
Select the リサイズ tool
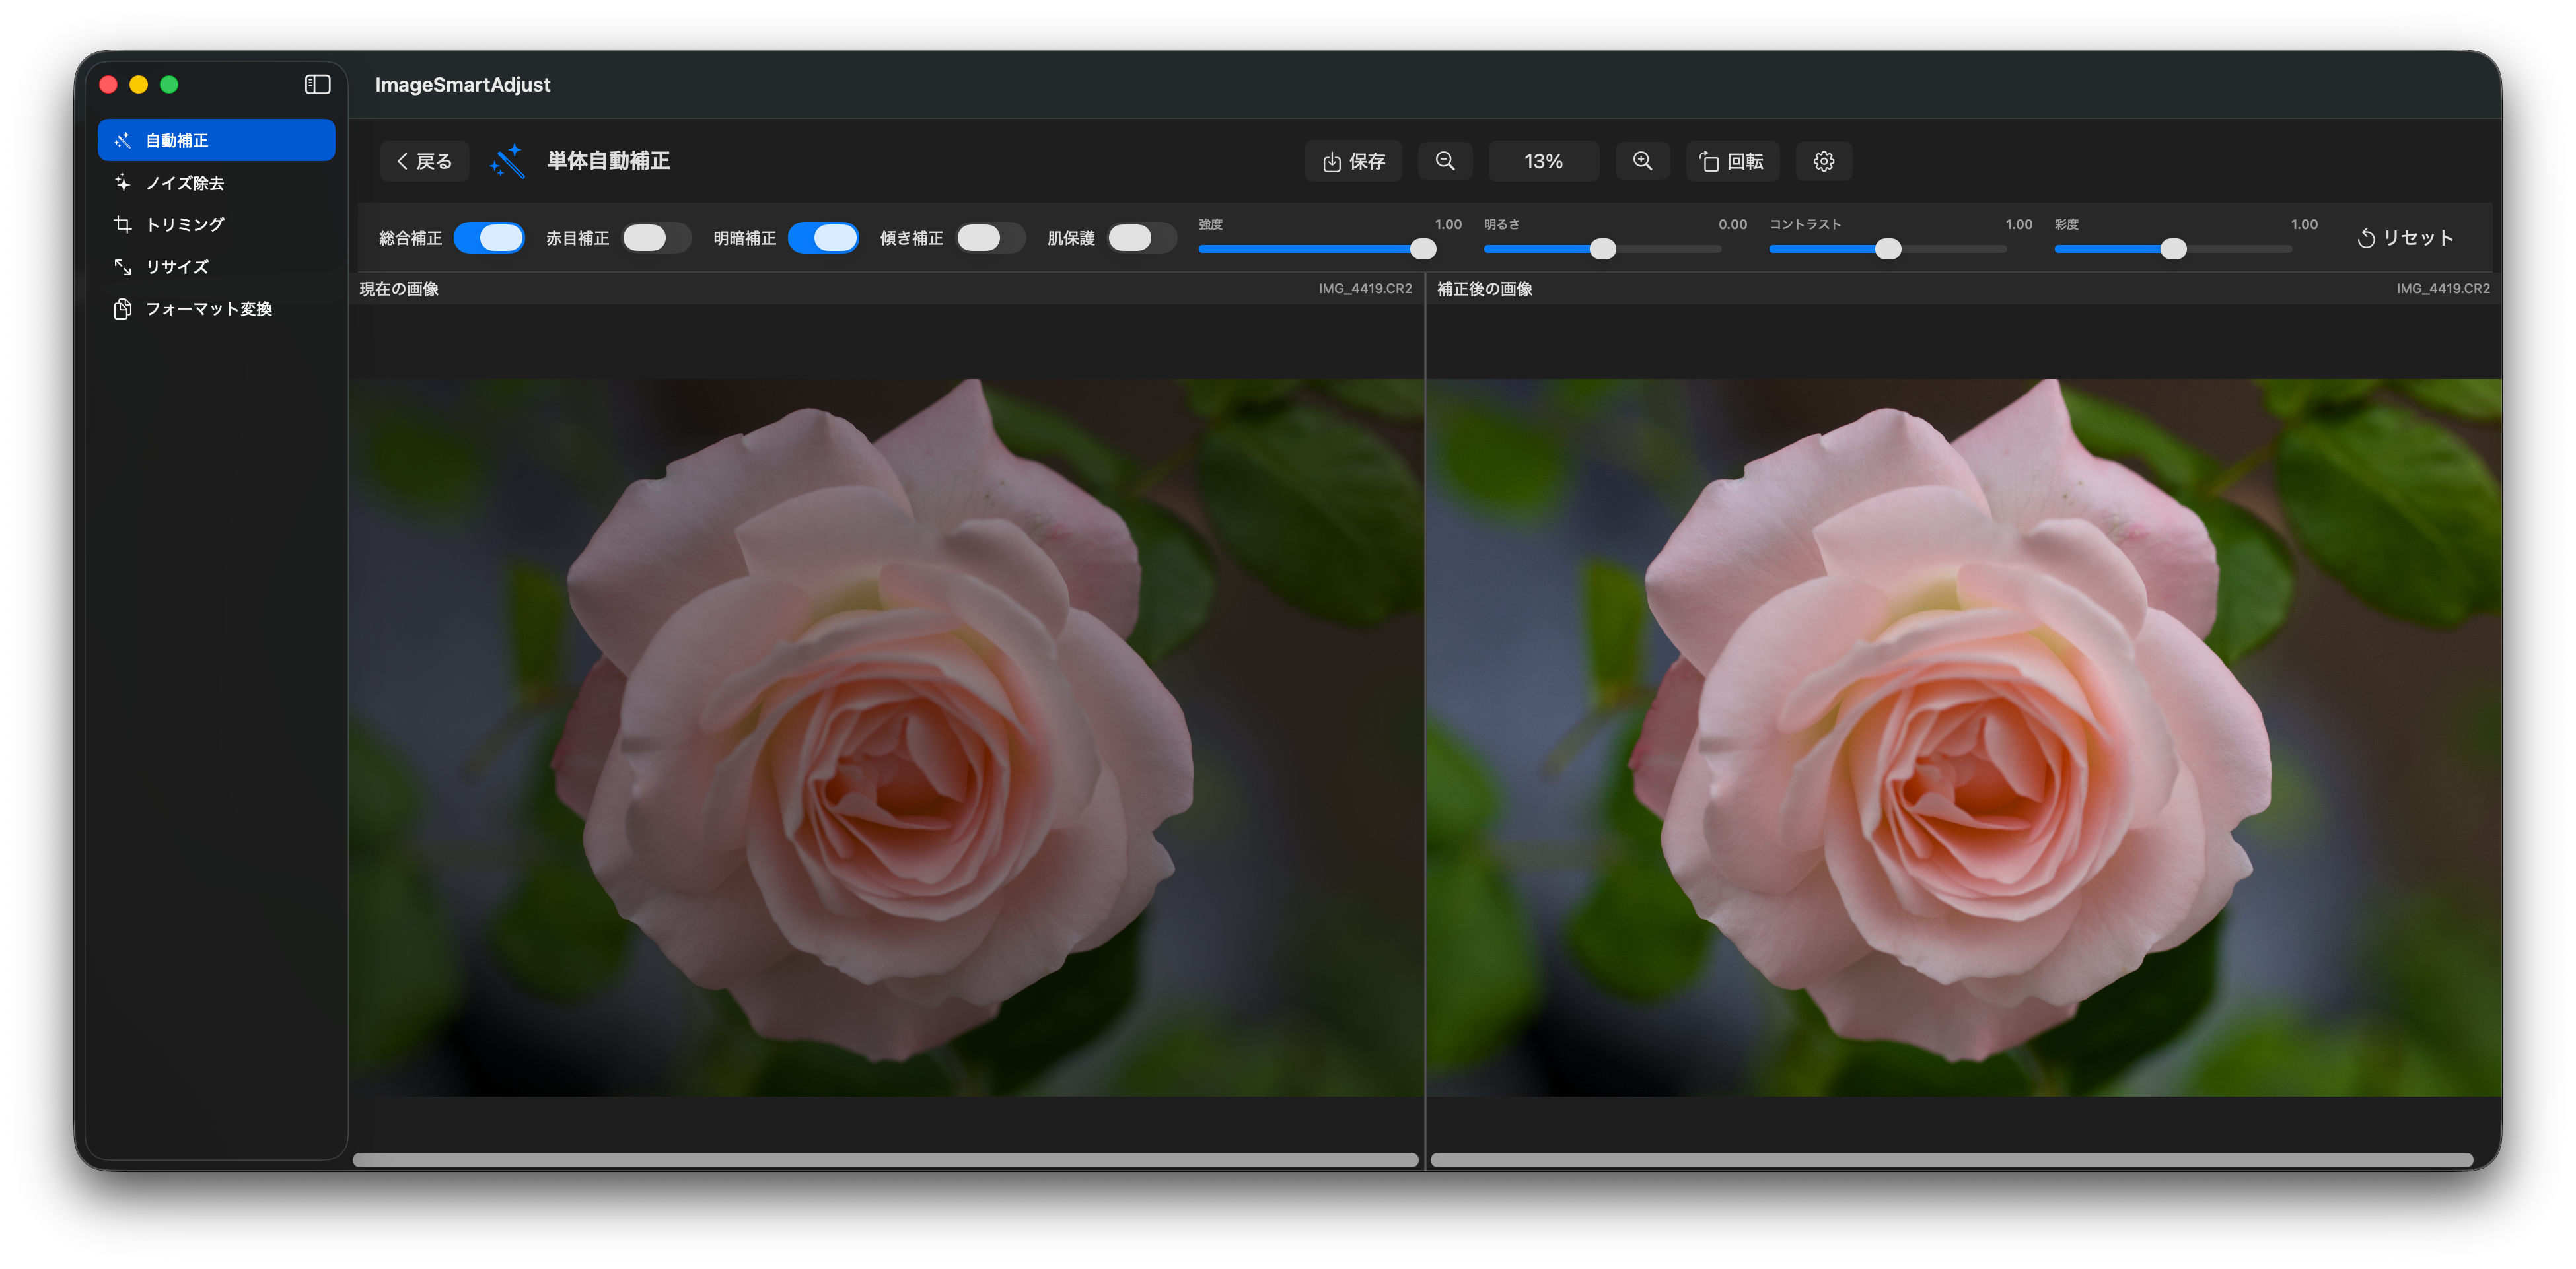point(177,266)
